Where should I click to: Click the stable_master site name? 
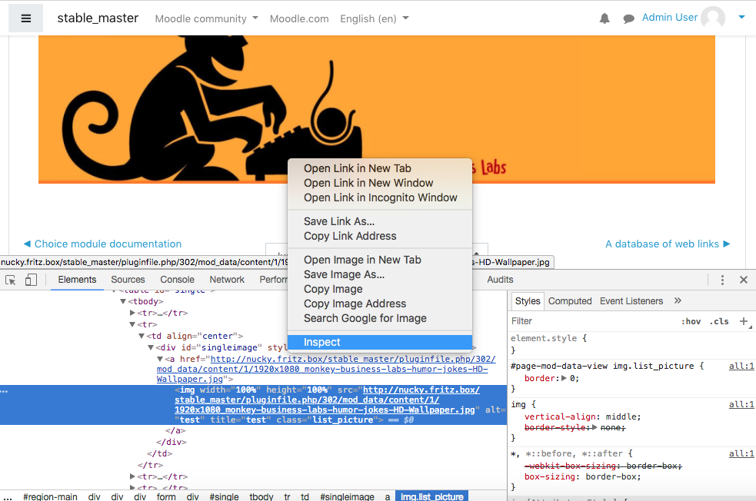98,18
